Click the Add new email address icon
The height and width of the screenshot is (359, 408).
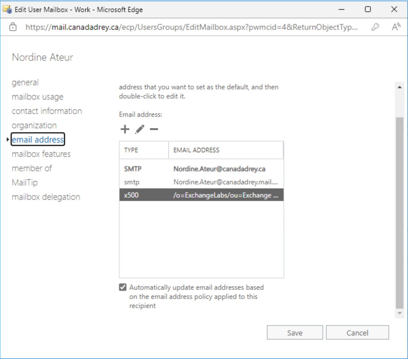point(125,129)
